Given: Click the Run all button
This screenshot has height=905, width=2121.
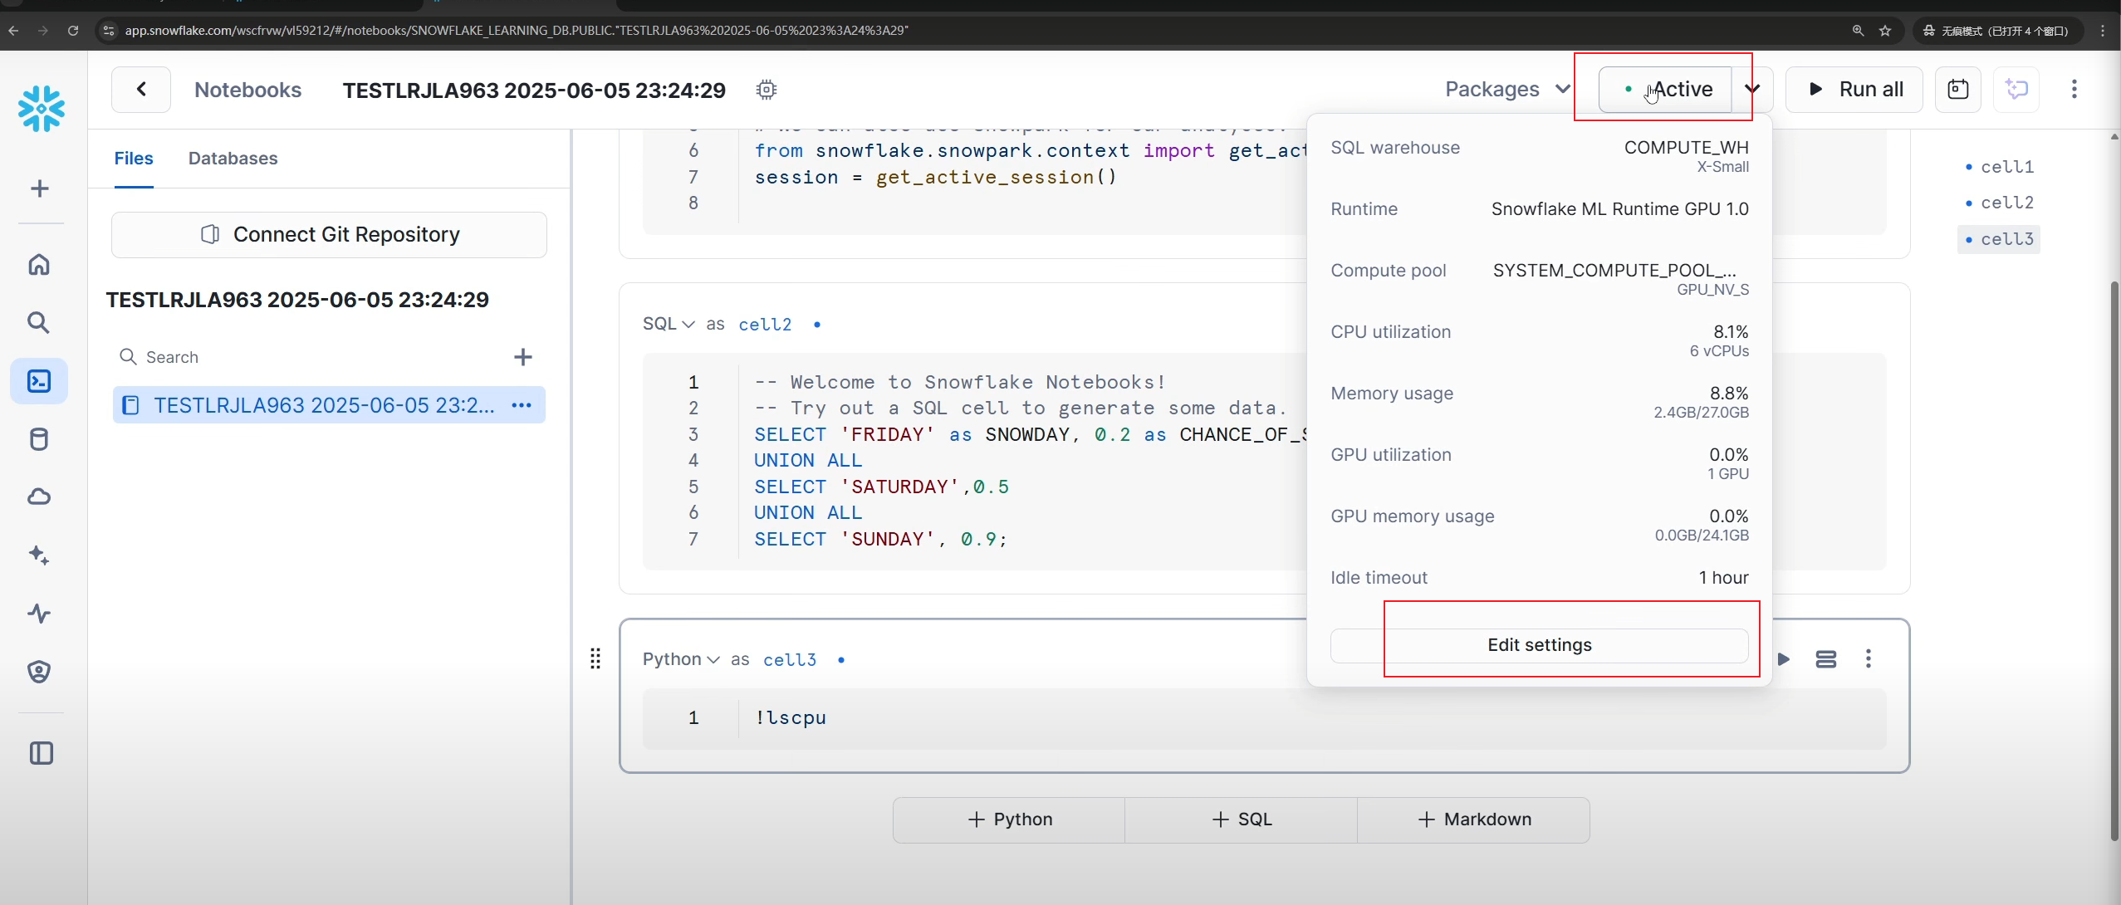Looking at the screenshot, I should [1854, 89].
